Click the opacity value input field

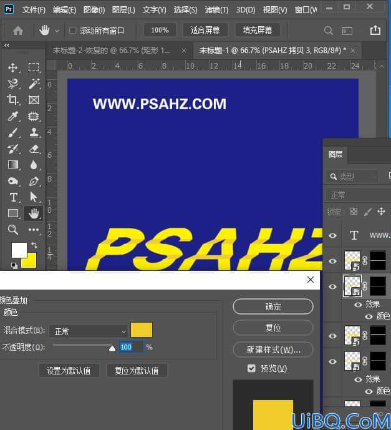point(131,347)
